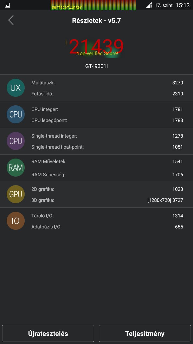
Task: Tap the GT-I9301I device name
Action: [96, 66]
